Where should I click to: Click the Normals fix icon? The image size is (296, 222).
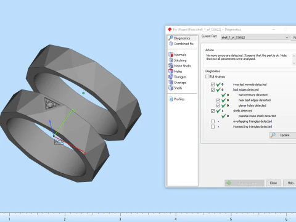point(171,54)
